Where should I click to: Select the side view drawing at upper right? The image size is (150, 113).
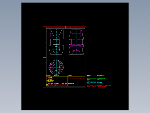[x=76, y=42]
